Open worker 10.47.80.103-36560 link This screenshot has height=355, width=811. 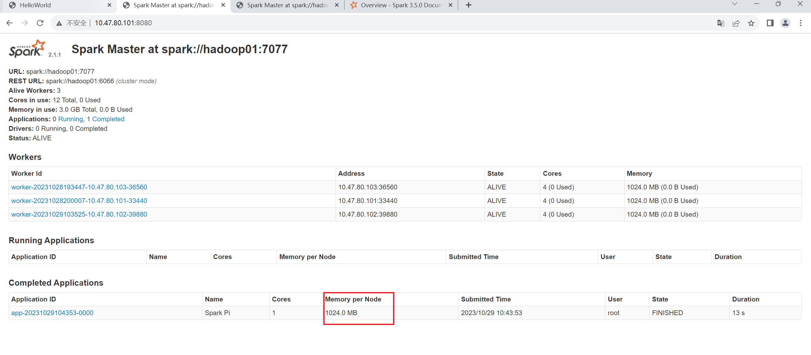tap(79, 187)
